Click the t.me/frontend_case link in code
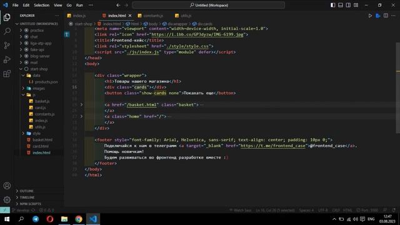400x225 pixels. point(272,146)
